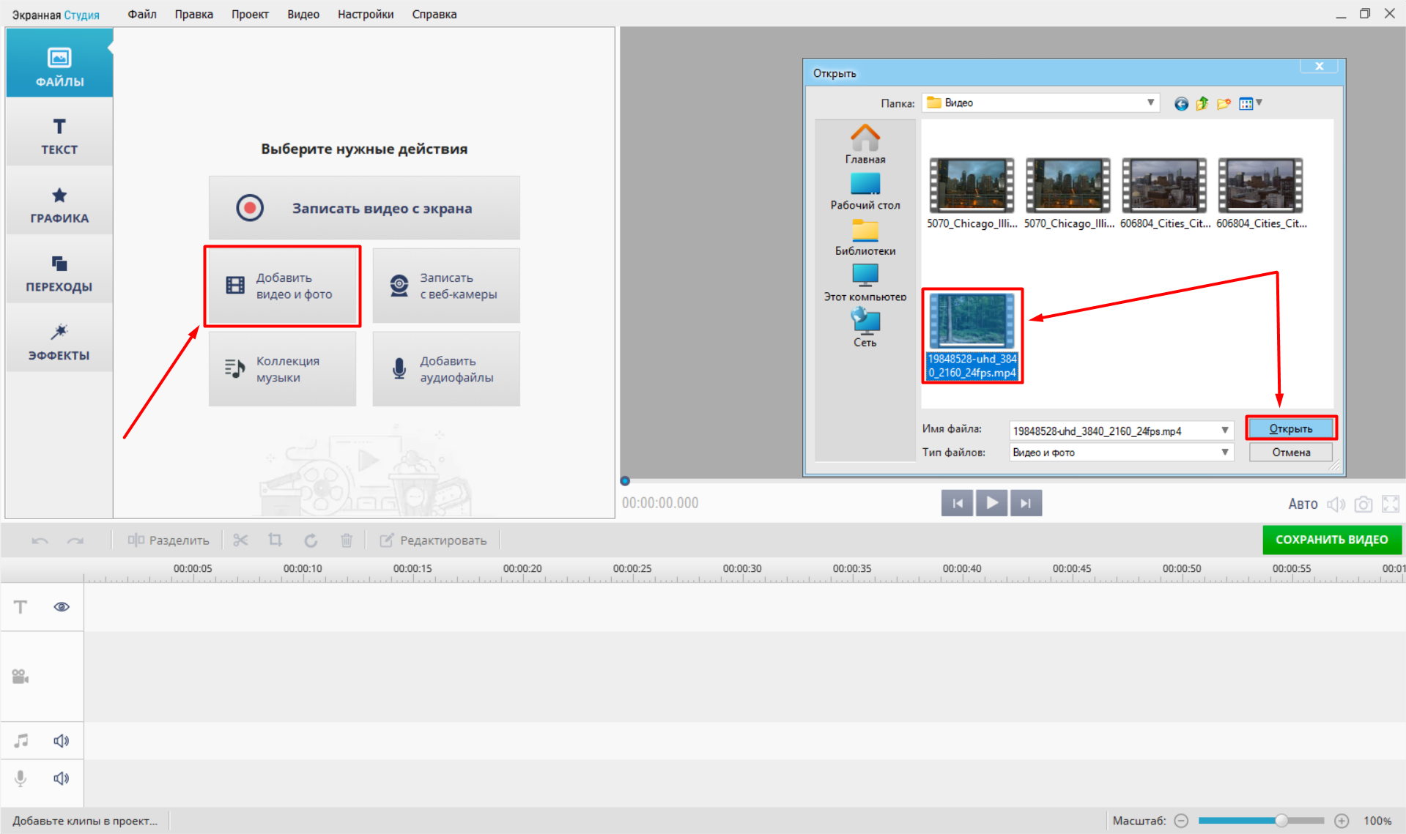Click Отмена in the open dialog

tap(1290, 453)
